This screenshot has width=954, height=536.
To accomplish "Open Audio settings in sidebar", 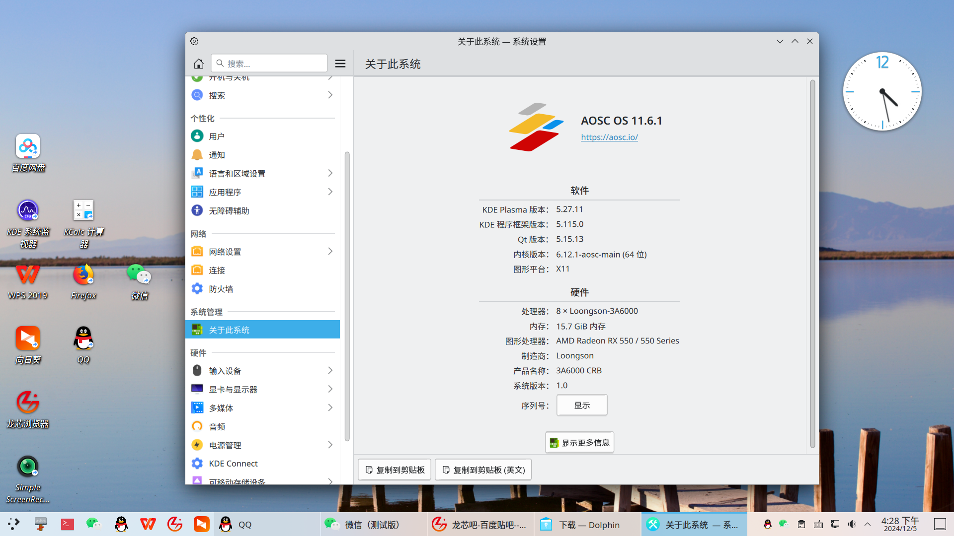I will (262, 426).
